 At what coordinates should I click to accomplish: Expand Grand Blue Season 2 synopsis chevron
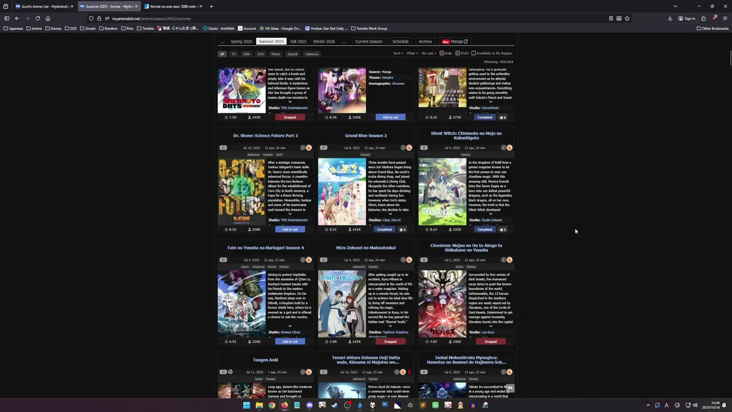tap(390, 214)
